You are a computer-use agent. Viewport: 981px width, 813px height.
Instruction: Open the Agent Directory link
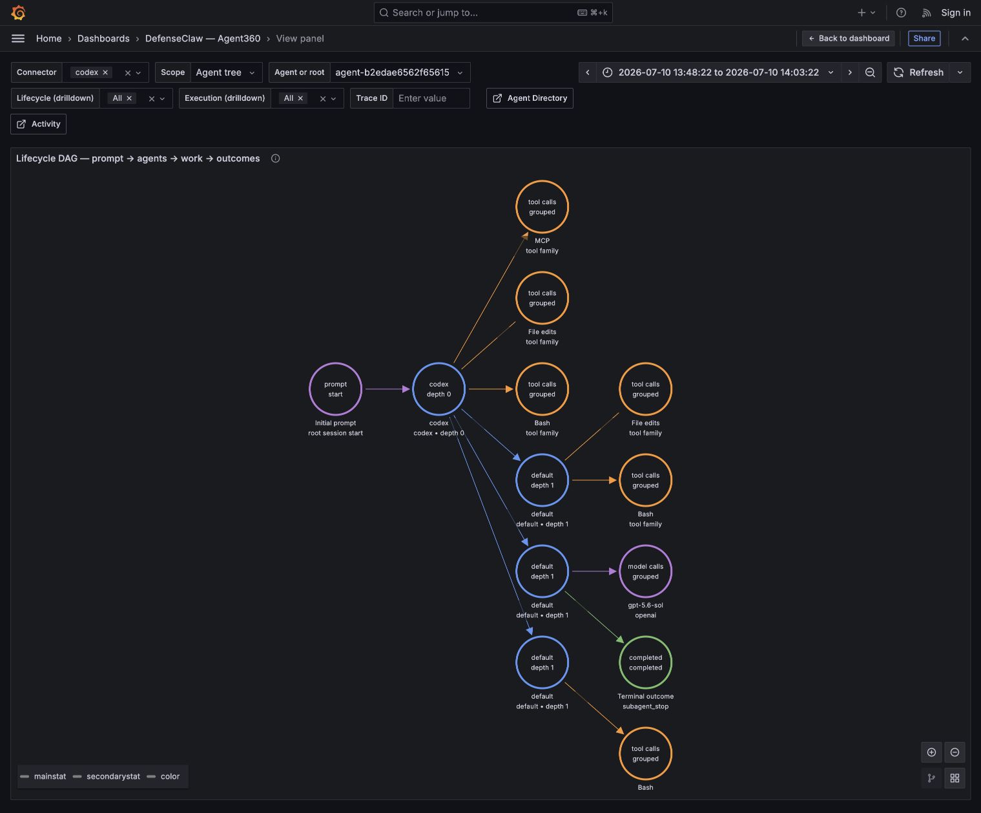(530, 98)
